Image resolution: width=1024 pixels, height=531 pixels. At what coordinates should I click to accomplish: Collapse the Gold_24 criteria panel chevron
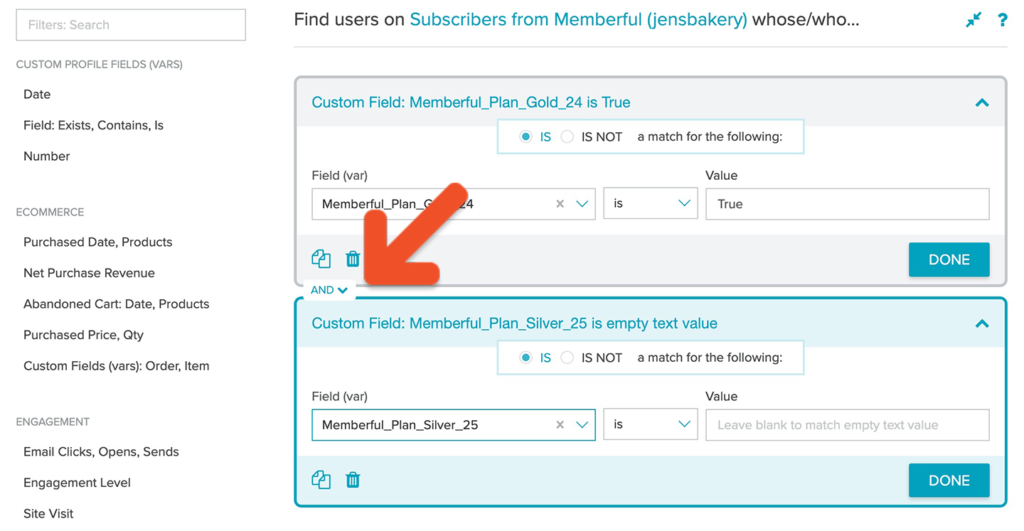click(x=982, y=102)
